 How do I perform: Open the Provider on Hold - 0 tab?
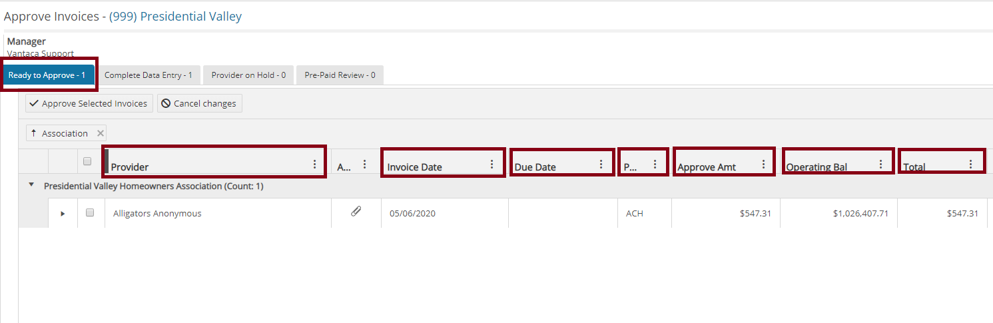pyautogui.click(x=248, y=75)
